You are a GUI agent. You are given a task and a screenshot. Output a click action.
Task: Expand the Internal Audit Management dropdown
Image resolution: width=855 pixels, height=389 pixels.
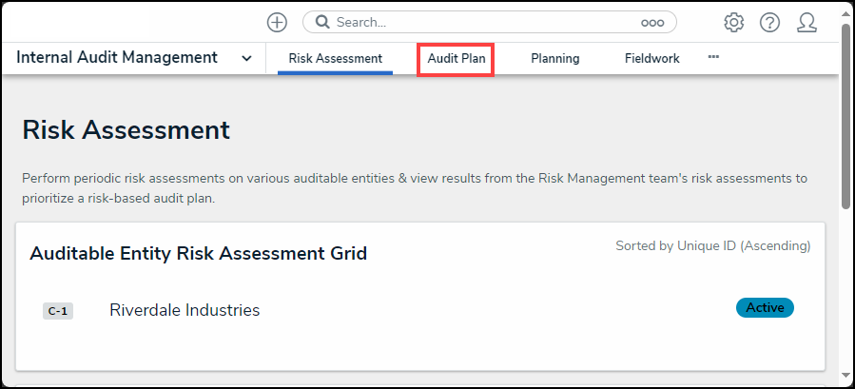(x=246, y=58)
